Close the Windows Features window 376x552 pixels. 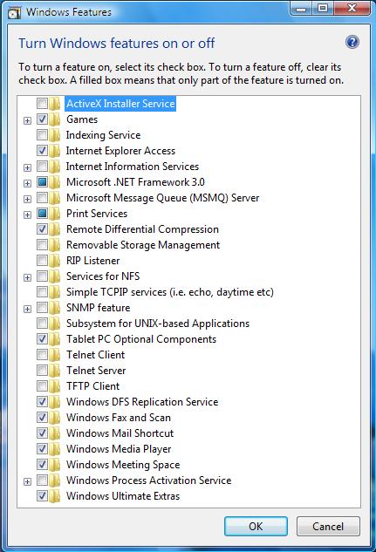point(351,9)
